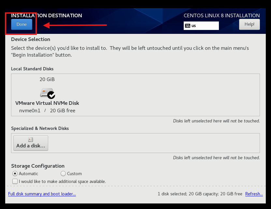Click the VMware Virtual NVMe Disk name

tap(47, 103)
